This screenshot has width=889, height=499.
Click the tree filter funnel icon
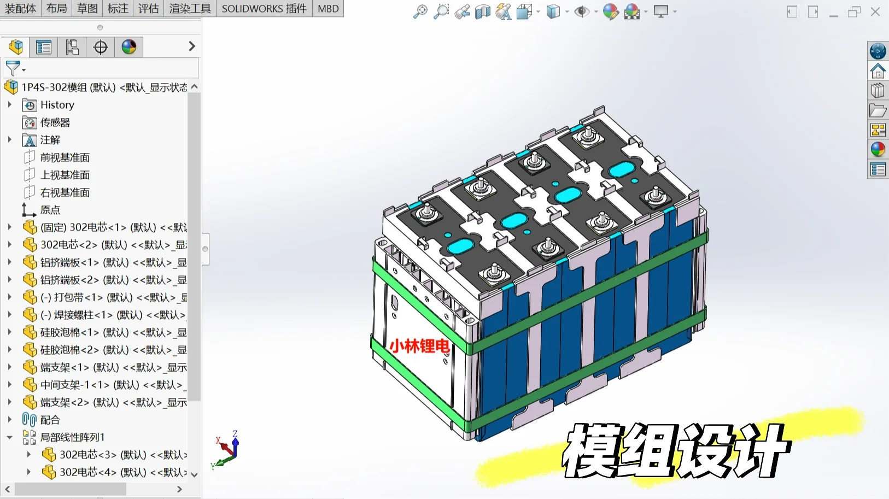tap(13, 68)
